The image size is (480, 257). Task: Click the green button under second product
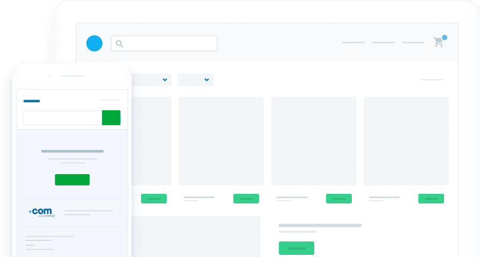click(x=246, y=199)
